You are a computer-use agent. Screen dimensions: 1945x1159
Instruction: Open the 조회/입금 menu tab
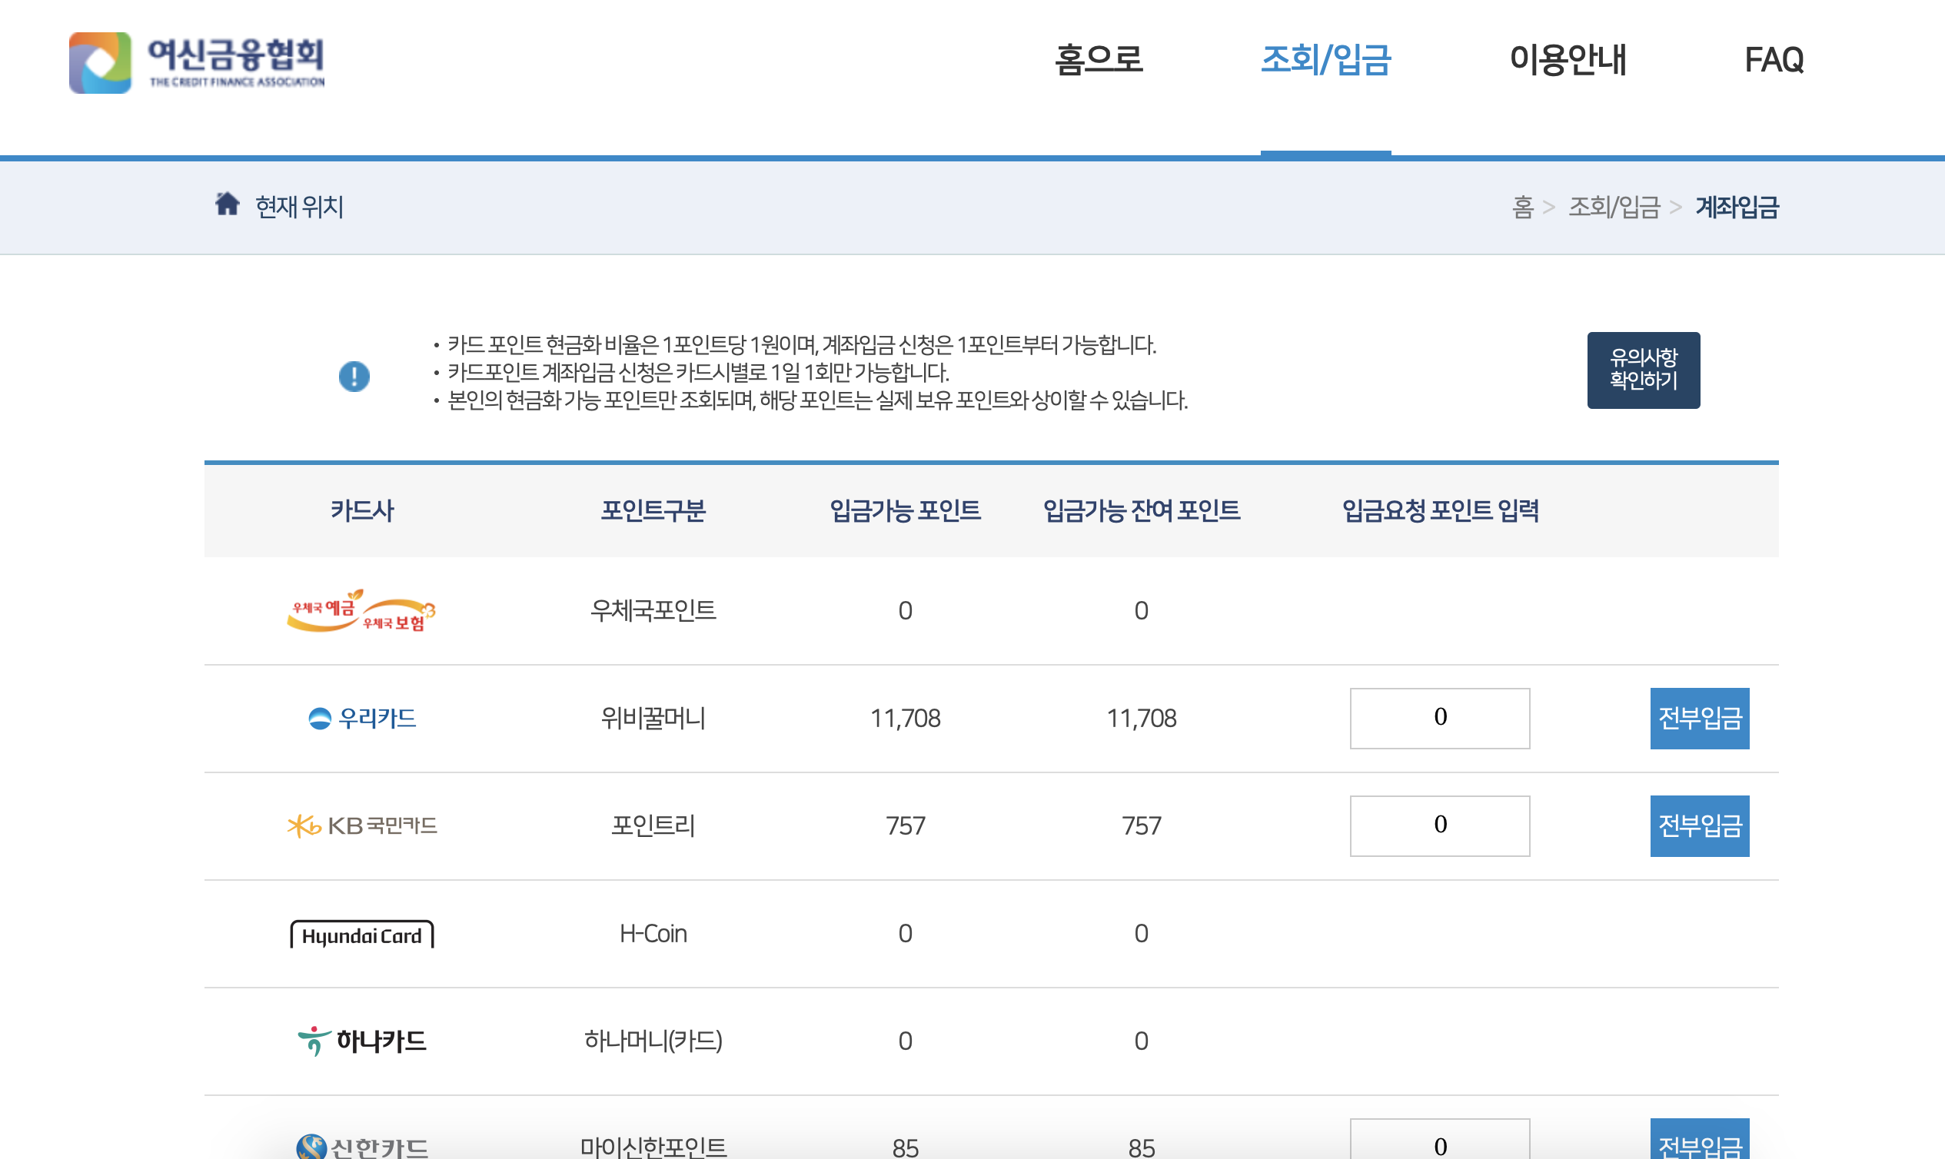(x=1325, y=60)
